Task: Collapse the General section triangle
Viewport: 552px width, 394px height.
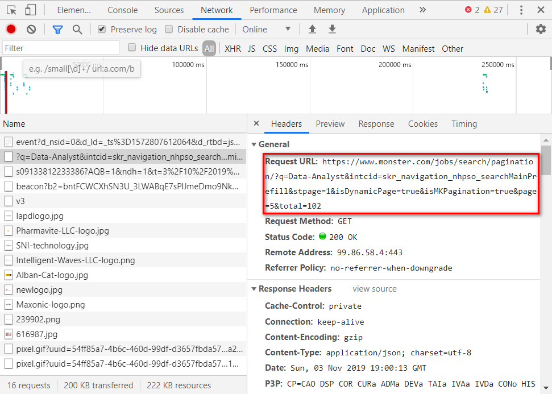Action: [254, 144]
